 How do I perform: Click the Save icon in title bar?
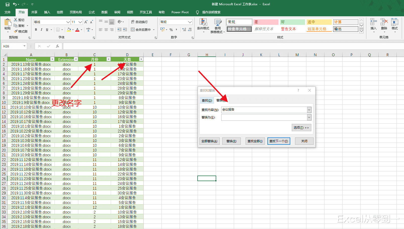(7, 4)
